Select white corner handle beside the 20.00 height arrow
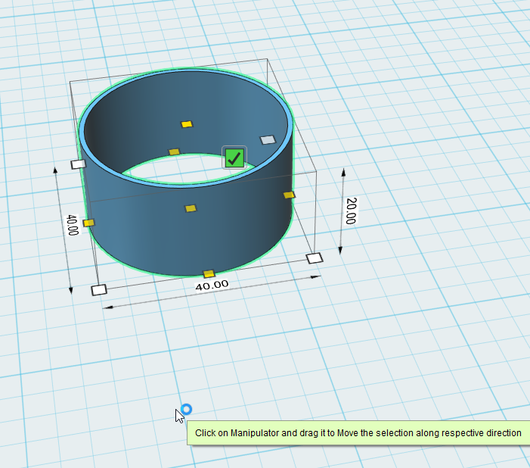The height and width of the screenshot is (468, 530). point(315,258)
